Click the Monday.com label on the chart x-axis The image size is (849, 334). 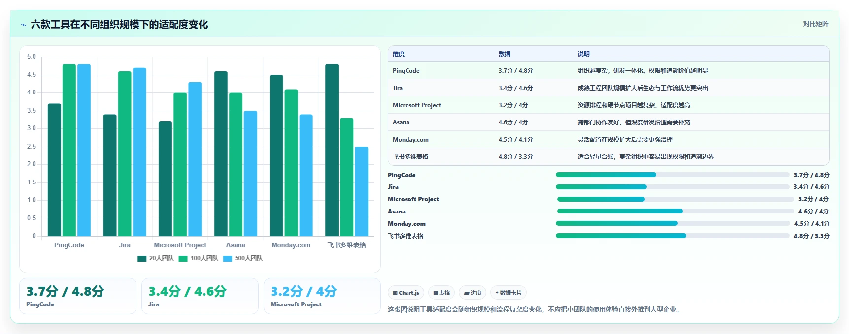point(291,245)
